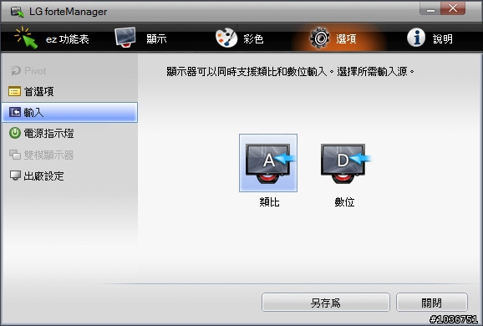Open 電源指示燈 settings
The image size is (483, 326).
pyautogui.click(x=69, y=134)
